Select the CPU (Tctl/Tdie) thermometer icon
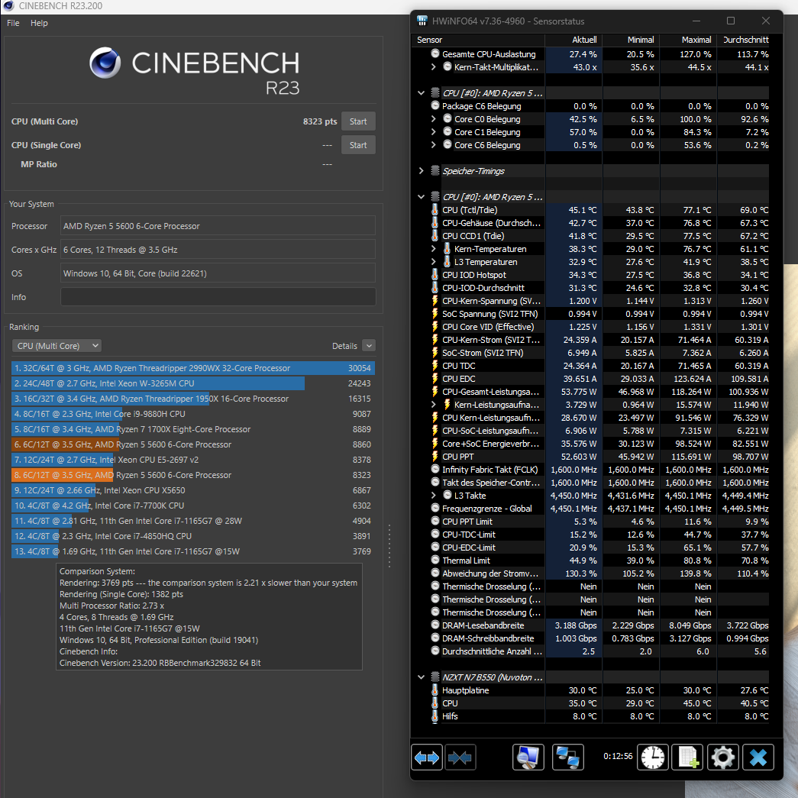This screenshot has height=798, width=798. tap(435, 210)
